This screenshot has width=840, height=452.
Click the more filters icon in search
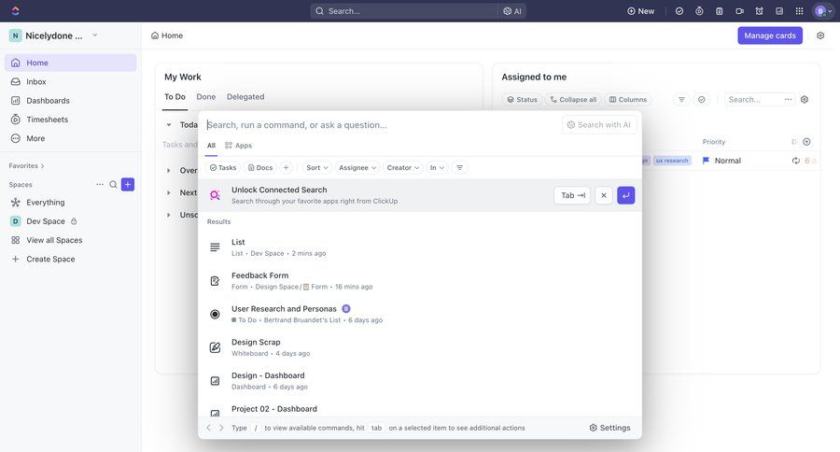(x=459, y=168)
